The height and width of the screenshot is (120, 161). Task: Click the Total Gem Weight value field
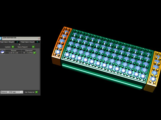[x=17, y=42]
